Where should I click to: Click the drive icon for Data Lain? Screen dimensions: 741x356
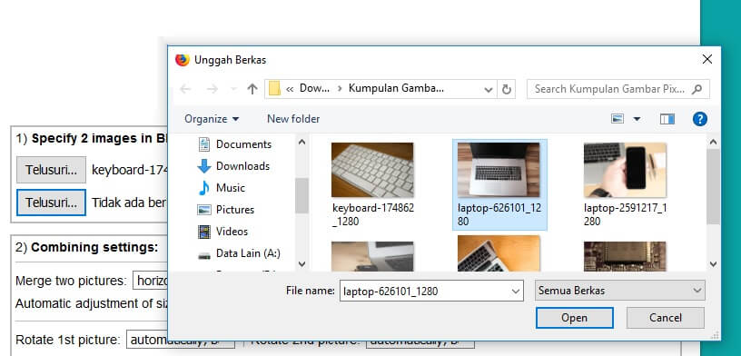pos(204,255)
